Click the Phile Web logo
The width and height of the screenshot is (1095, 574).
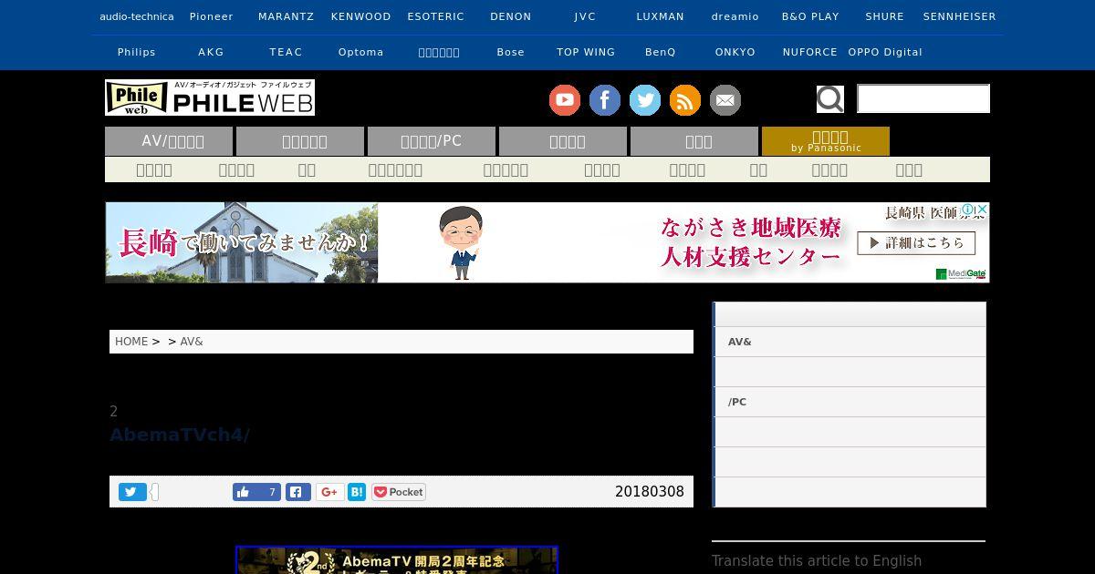210,97
